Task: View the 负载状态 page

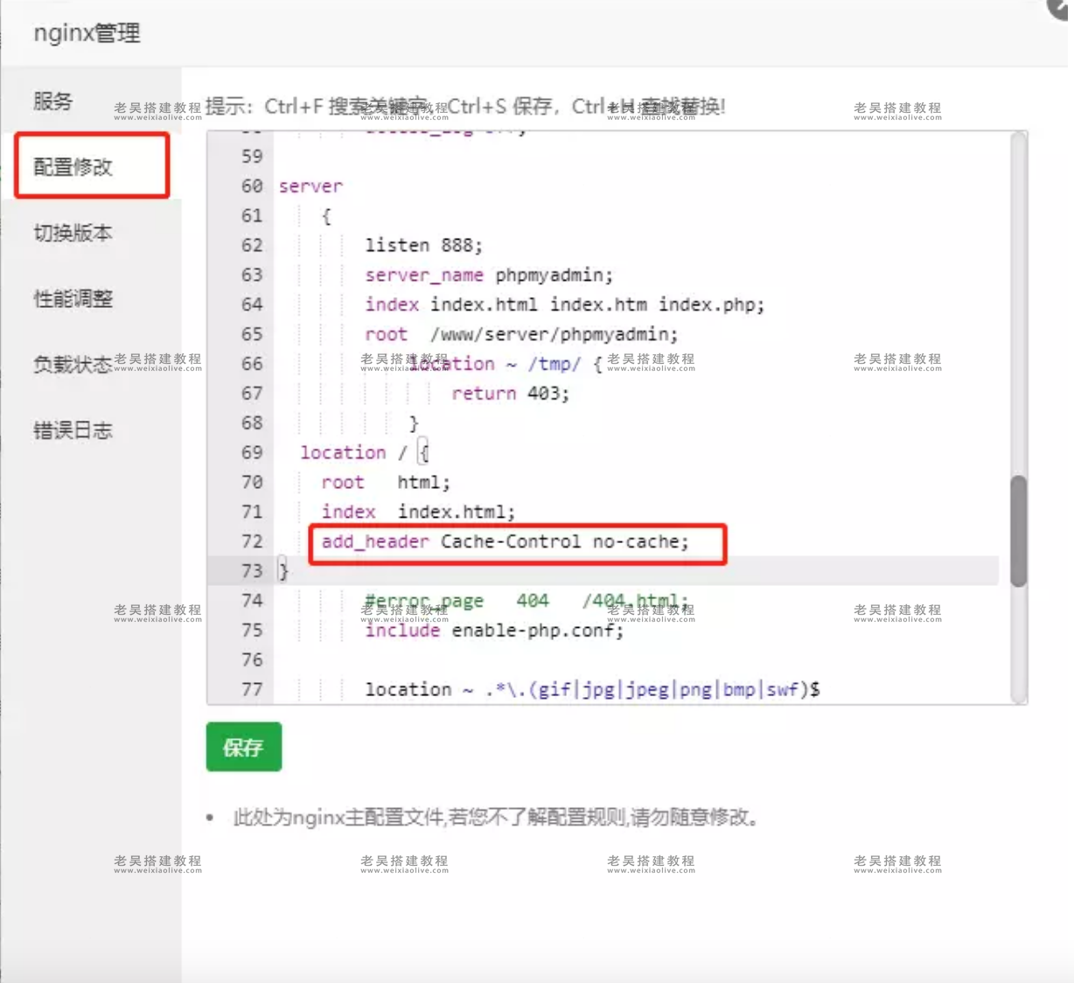Action: click(x=73, y=365)
